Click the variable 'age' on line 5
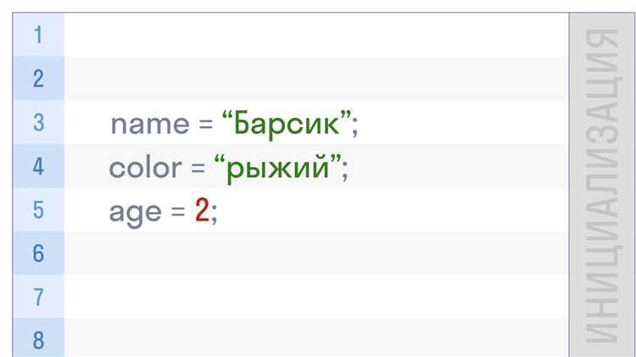The height and width of the screenshot is (357, 636). pyautogui.click(x=135, y=213)
